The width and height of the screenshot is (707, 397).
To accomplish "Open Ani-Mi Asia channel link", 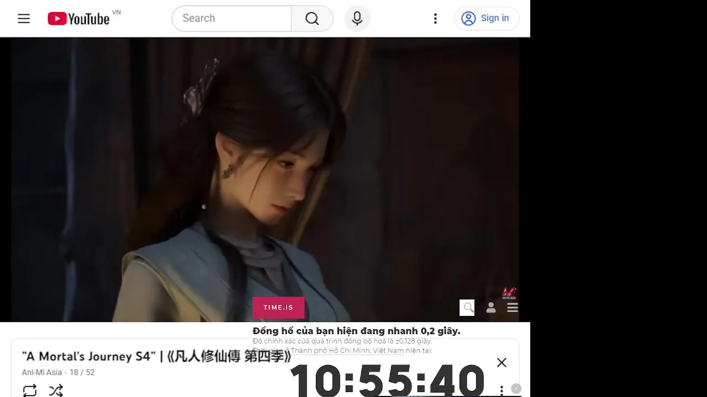I will (42, 372).
